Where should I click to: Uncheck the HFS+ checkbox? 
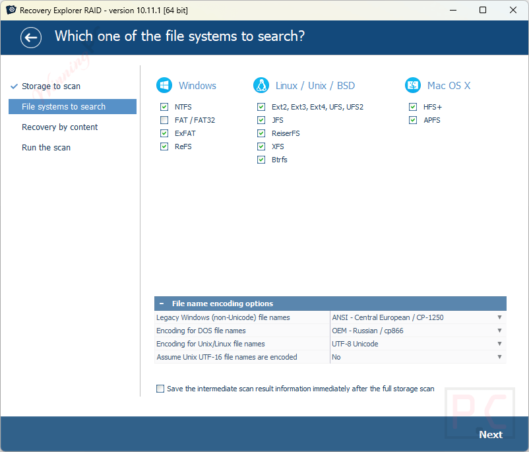[x=413, y=107]
